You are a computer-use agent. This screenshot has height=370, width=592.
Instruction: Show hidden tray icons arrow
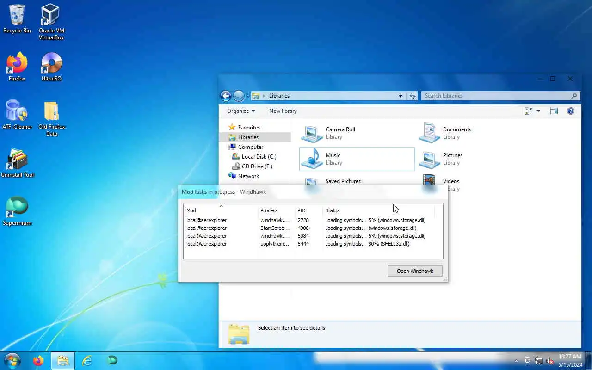516,361
